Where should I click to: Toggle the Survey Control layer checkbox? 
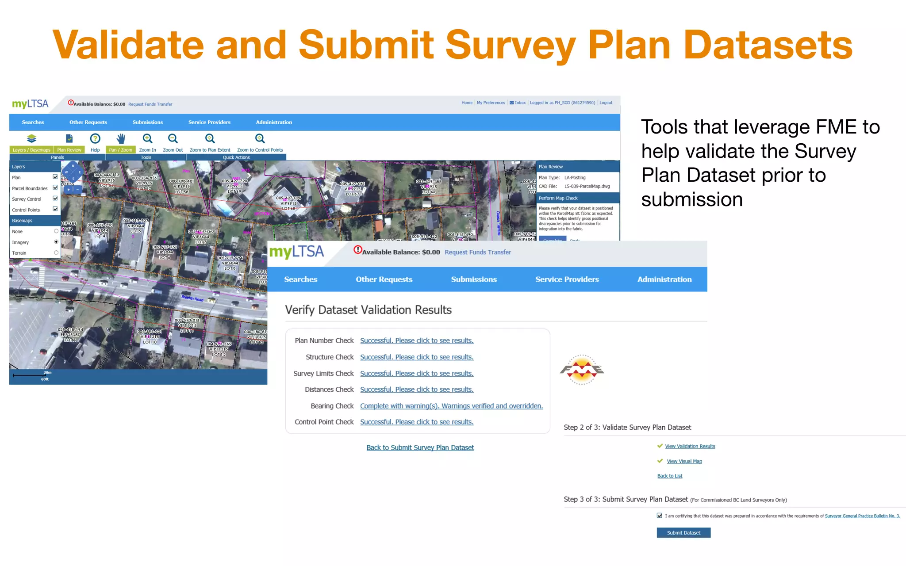click(55, 198)
